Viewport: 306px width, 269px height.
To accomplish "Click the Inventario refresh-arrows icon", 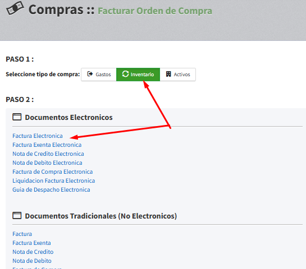I will [125, 74].
